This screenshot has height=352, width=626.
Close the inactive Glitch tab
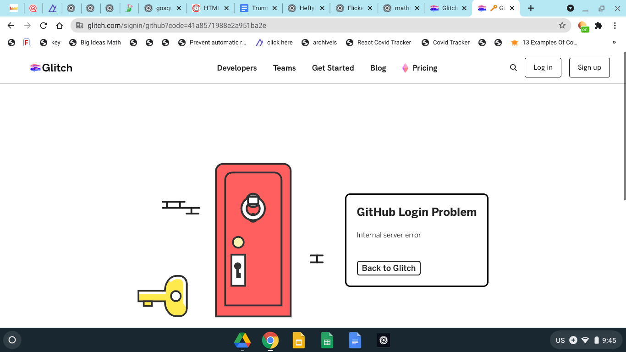[465, 8]
